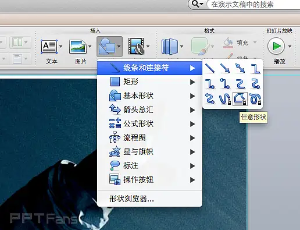Image resolution: width=300 pixels, height=230 pixels.
Task: Open the Picture (图片) dropdown arrow
Action: (90, 47)
